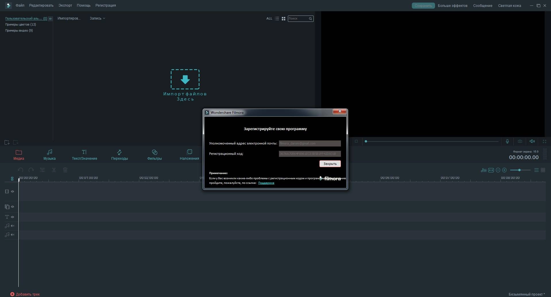The image size is (551, 297).
Task: Select Примеры видео (9) album
Action: tap(19, 30)
